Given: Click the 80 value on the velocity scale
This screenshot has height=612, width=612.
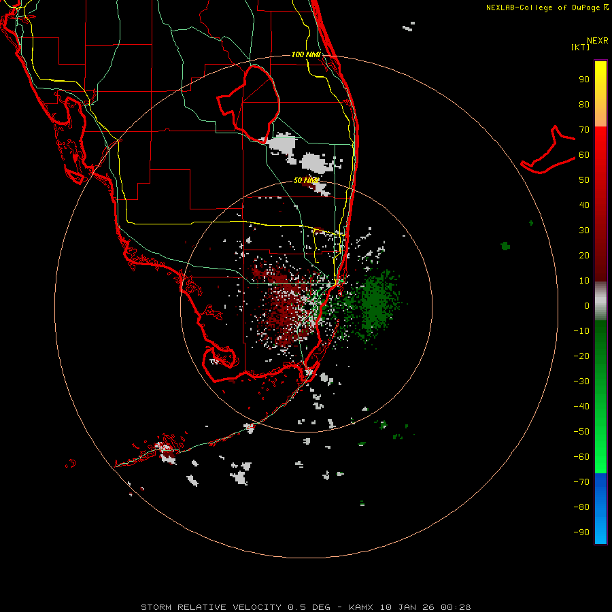Looking at the screenshot, I should (x=584, y=104).
